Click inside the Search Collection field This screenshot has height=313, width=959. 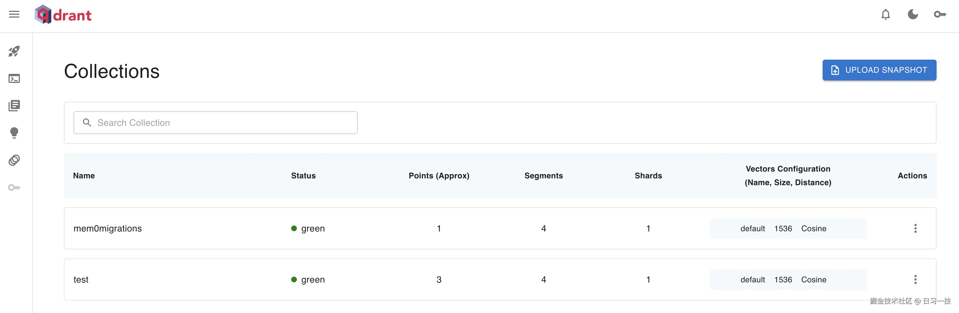[x=215, y=122]
